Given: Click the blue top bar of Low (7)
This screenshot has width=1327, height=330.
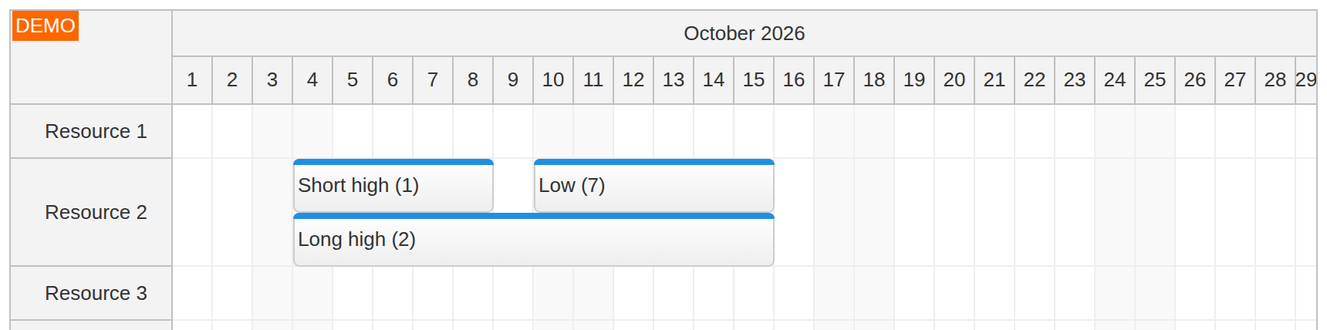Looking at the screenshot, I should click(654, 162).
